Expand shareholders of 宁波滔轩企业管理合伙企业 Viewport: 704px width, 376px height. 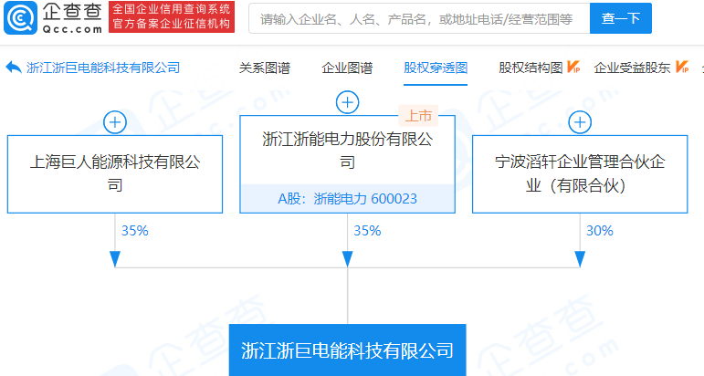(x=580, y=122)
